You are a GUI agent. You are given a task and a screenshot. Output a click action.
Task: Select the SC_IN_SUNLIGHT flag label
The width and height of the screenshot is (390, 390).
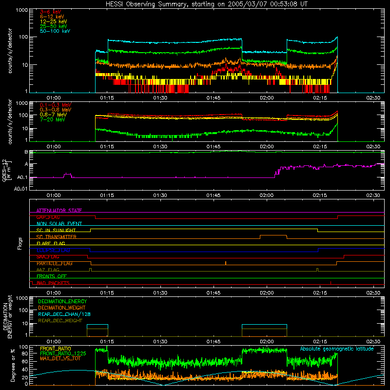(x=56, y=230)
